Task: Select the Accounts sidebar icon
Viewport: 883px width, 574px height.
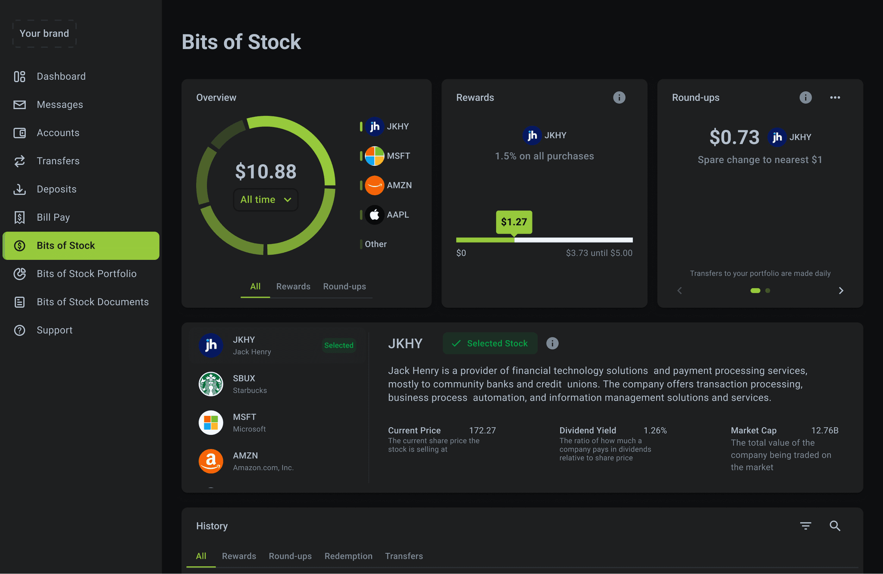Action: (19, 133)
